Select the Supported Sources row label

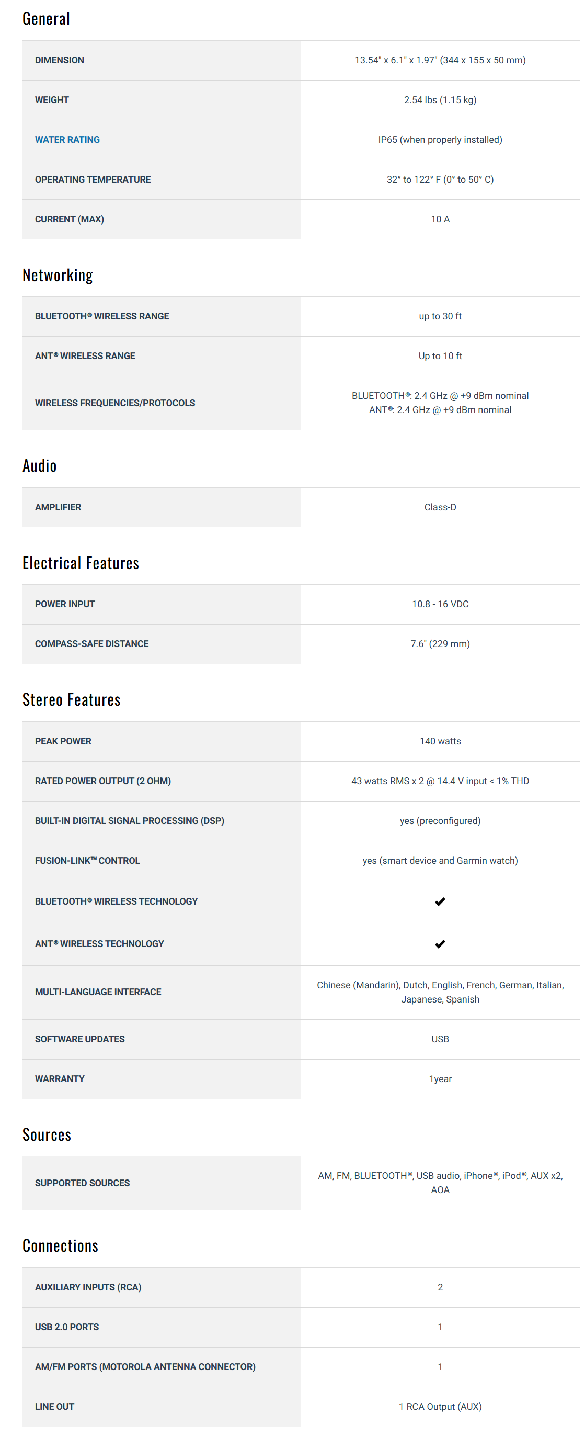tap(83, 1183)
